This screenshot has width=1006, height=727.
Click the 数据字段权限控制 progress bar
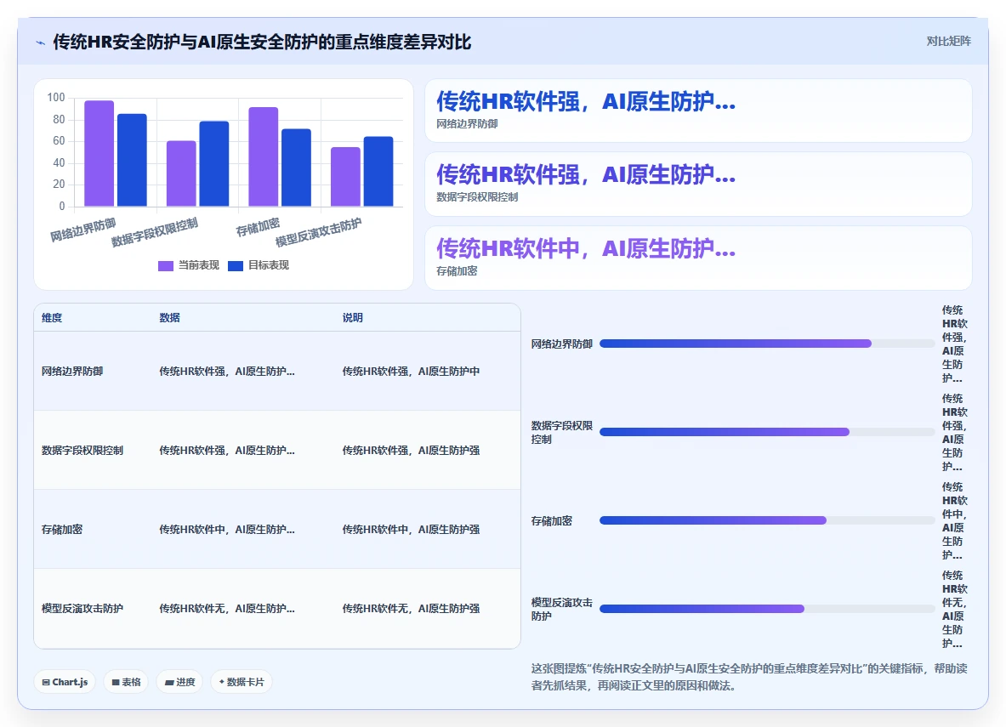(767, 432)
